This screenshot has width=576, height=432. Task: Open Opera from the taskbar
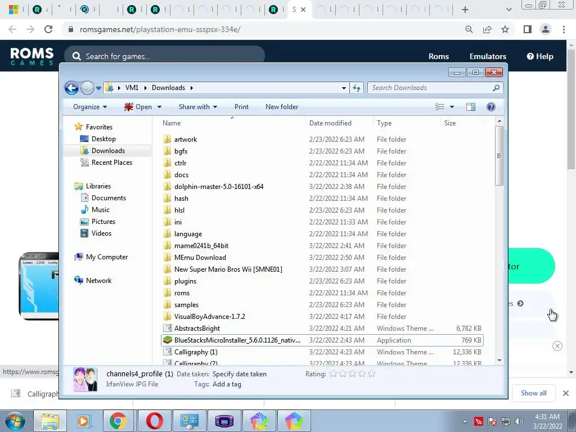(155, 421)
